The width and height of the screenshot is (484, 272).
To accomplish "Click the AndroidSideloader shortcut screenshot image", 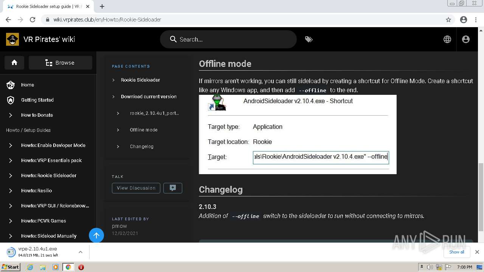I will click(298, 134).
